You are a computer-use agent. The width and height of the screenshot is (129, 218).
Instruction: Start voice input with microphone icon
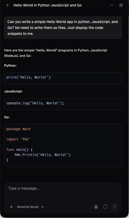96,207
